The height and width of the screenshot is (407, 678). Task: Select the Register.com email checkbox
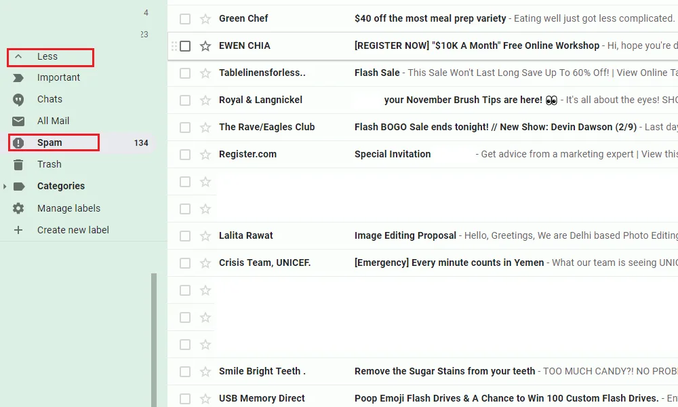pyautogui.click(x=185, y=155)
